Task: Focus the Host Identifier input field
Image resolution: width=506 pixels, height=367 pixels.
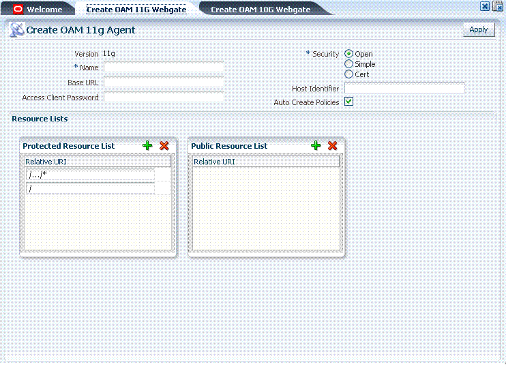Action: (x=404, y=88)
